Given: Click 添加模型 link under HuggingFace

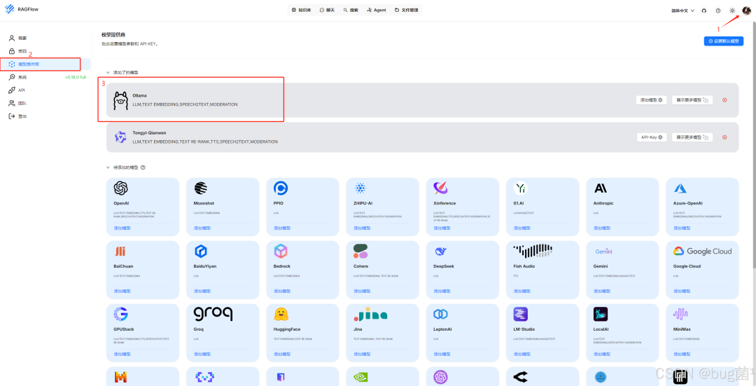Looking at the screenshot, I should pos(281,354).
